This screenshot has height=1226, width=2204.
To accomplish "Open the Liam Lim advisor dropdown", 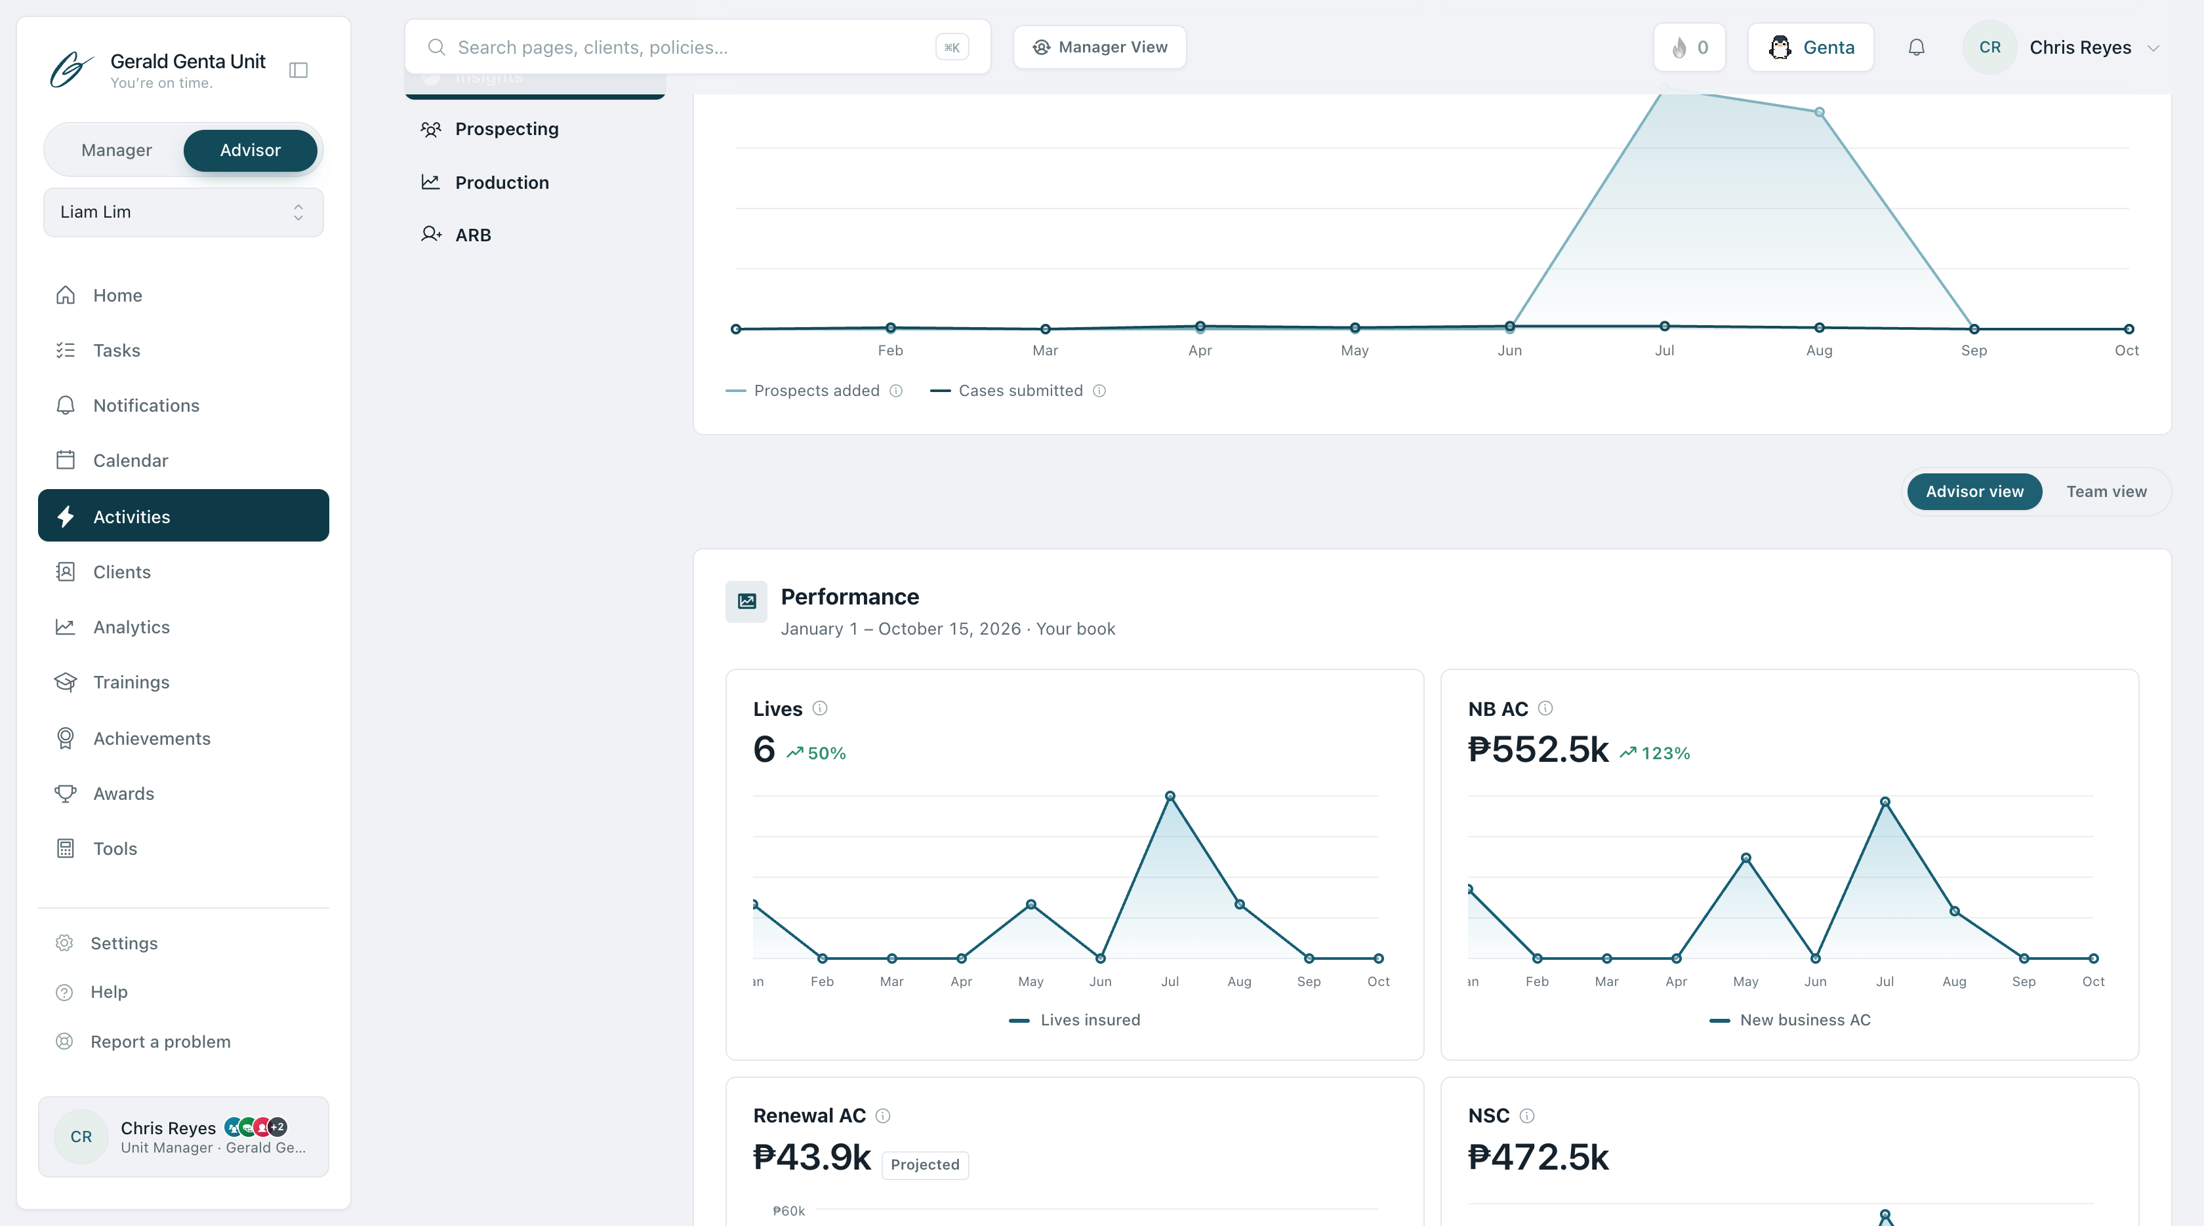I will pyautogui.click(x=183, y=212).
